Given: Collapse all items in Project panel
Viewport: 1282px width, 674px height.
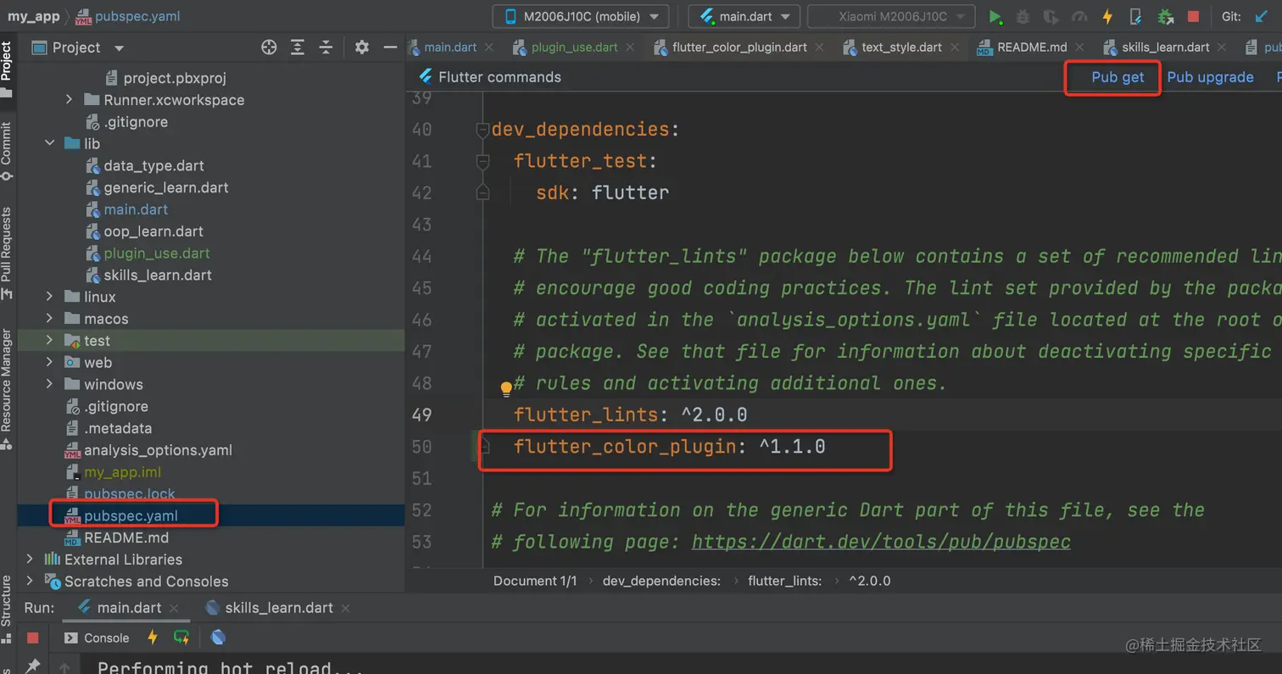Looking at the screenshot, I should click(x=326, y=47).
